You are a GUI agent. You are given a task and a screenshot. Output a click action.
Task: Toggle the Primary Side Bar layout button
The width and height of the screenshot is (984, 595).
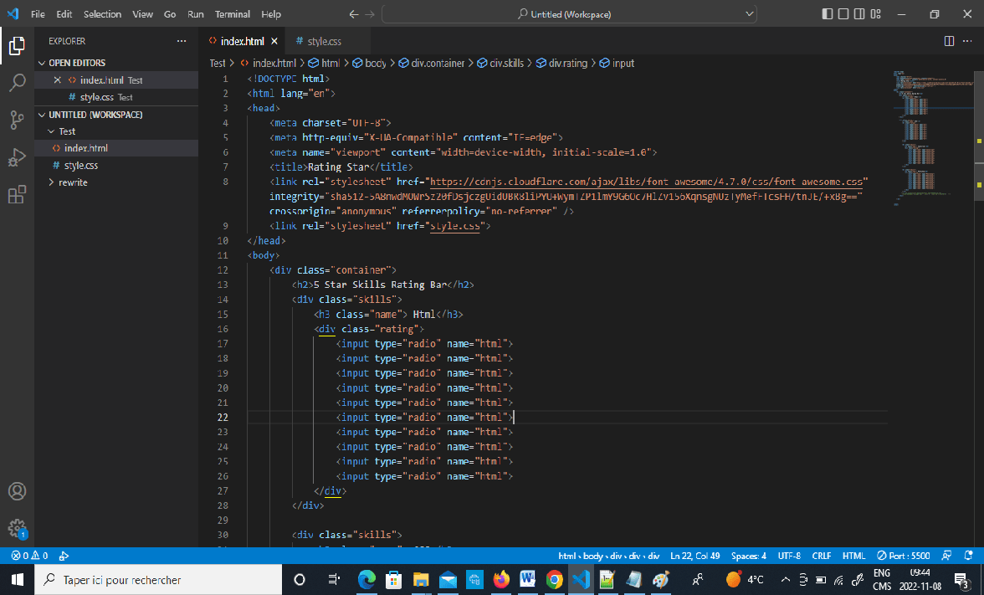[x=828, y=13]
